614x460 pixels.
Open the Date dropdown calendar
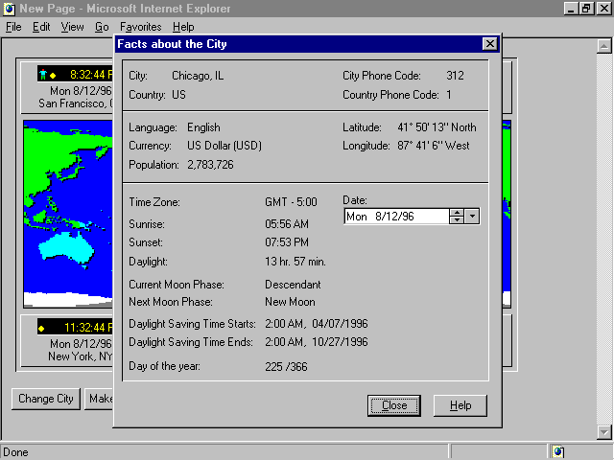[x=472, y=217]
